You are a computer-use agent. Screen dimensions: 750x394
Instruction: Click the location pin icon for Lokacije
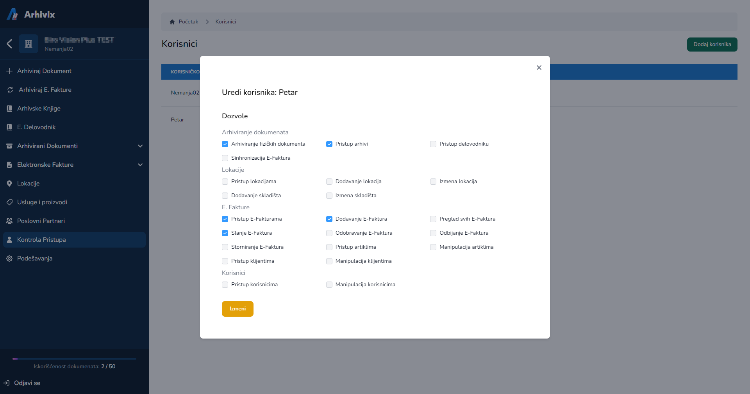tap(9, 184)
